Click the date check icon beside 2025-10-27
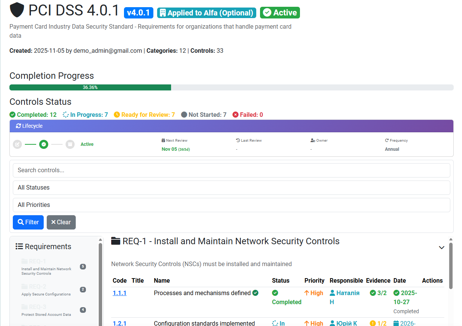The image size is (462, 326). tap(396, 293)
